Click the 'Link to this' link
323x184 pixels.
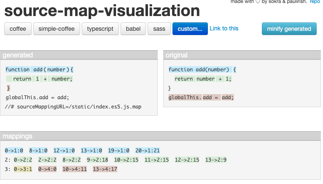point(224,28)
